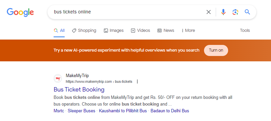
Task: Open the Bus Ticket Booking result
Action: click(x=79, y=89)
